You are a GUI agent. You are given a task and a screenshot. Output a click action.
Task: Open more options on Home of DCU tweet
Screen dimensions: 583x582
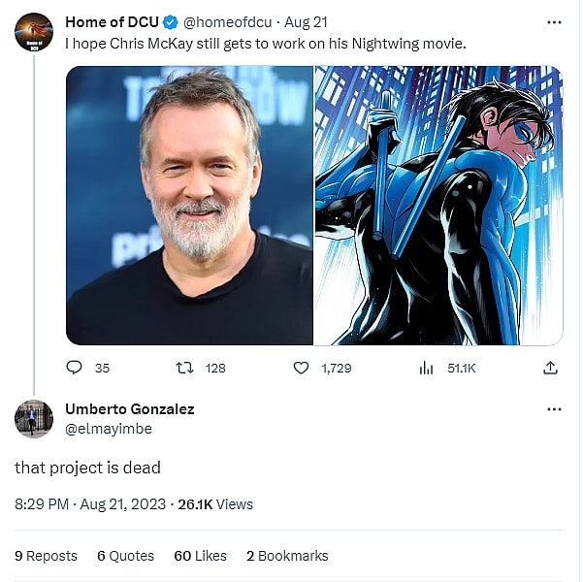[x=554, y=21]
